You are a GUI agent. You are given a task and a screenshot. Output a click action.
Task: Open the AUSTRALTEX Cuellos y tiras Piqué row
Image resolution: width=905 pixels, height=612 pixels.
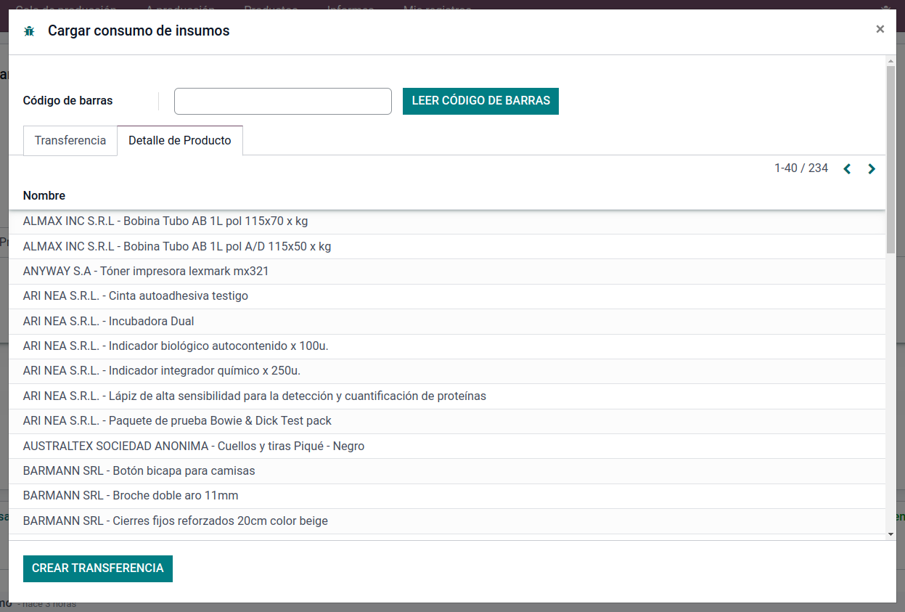coord(194,446)
